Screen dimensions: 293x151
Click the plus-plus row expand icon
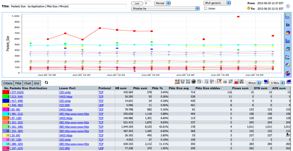coord(188,82)
